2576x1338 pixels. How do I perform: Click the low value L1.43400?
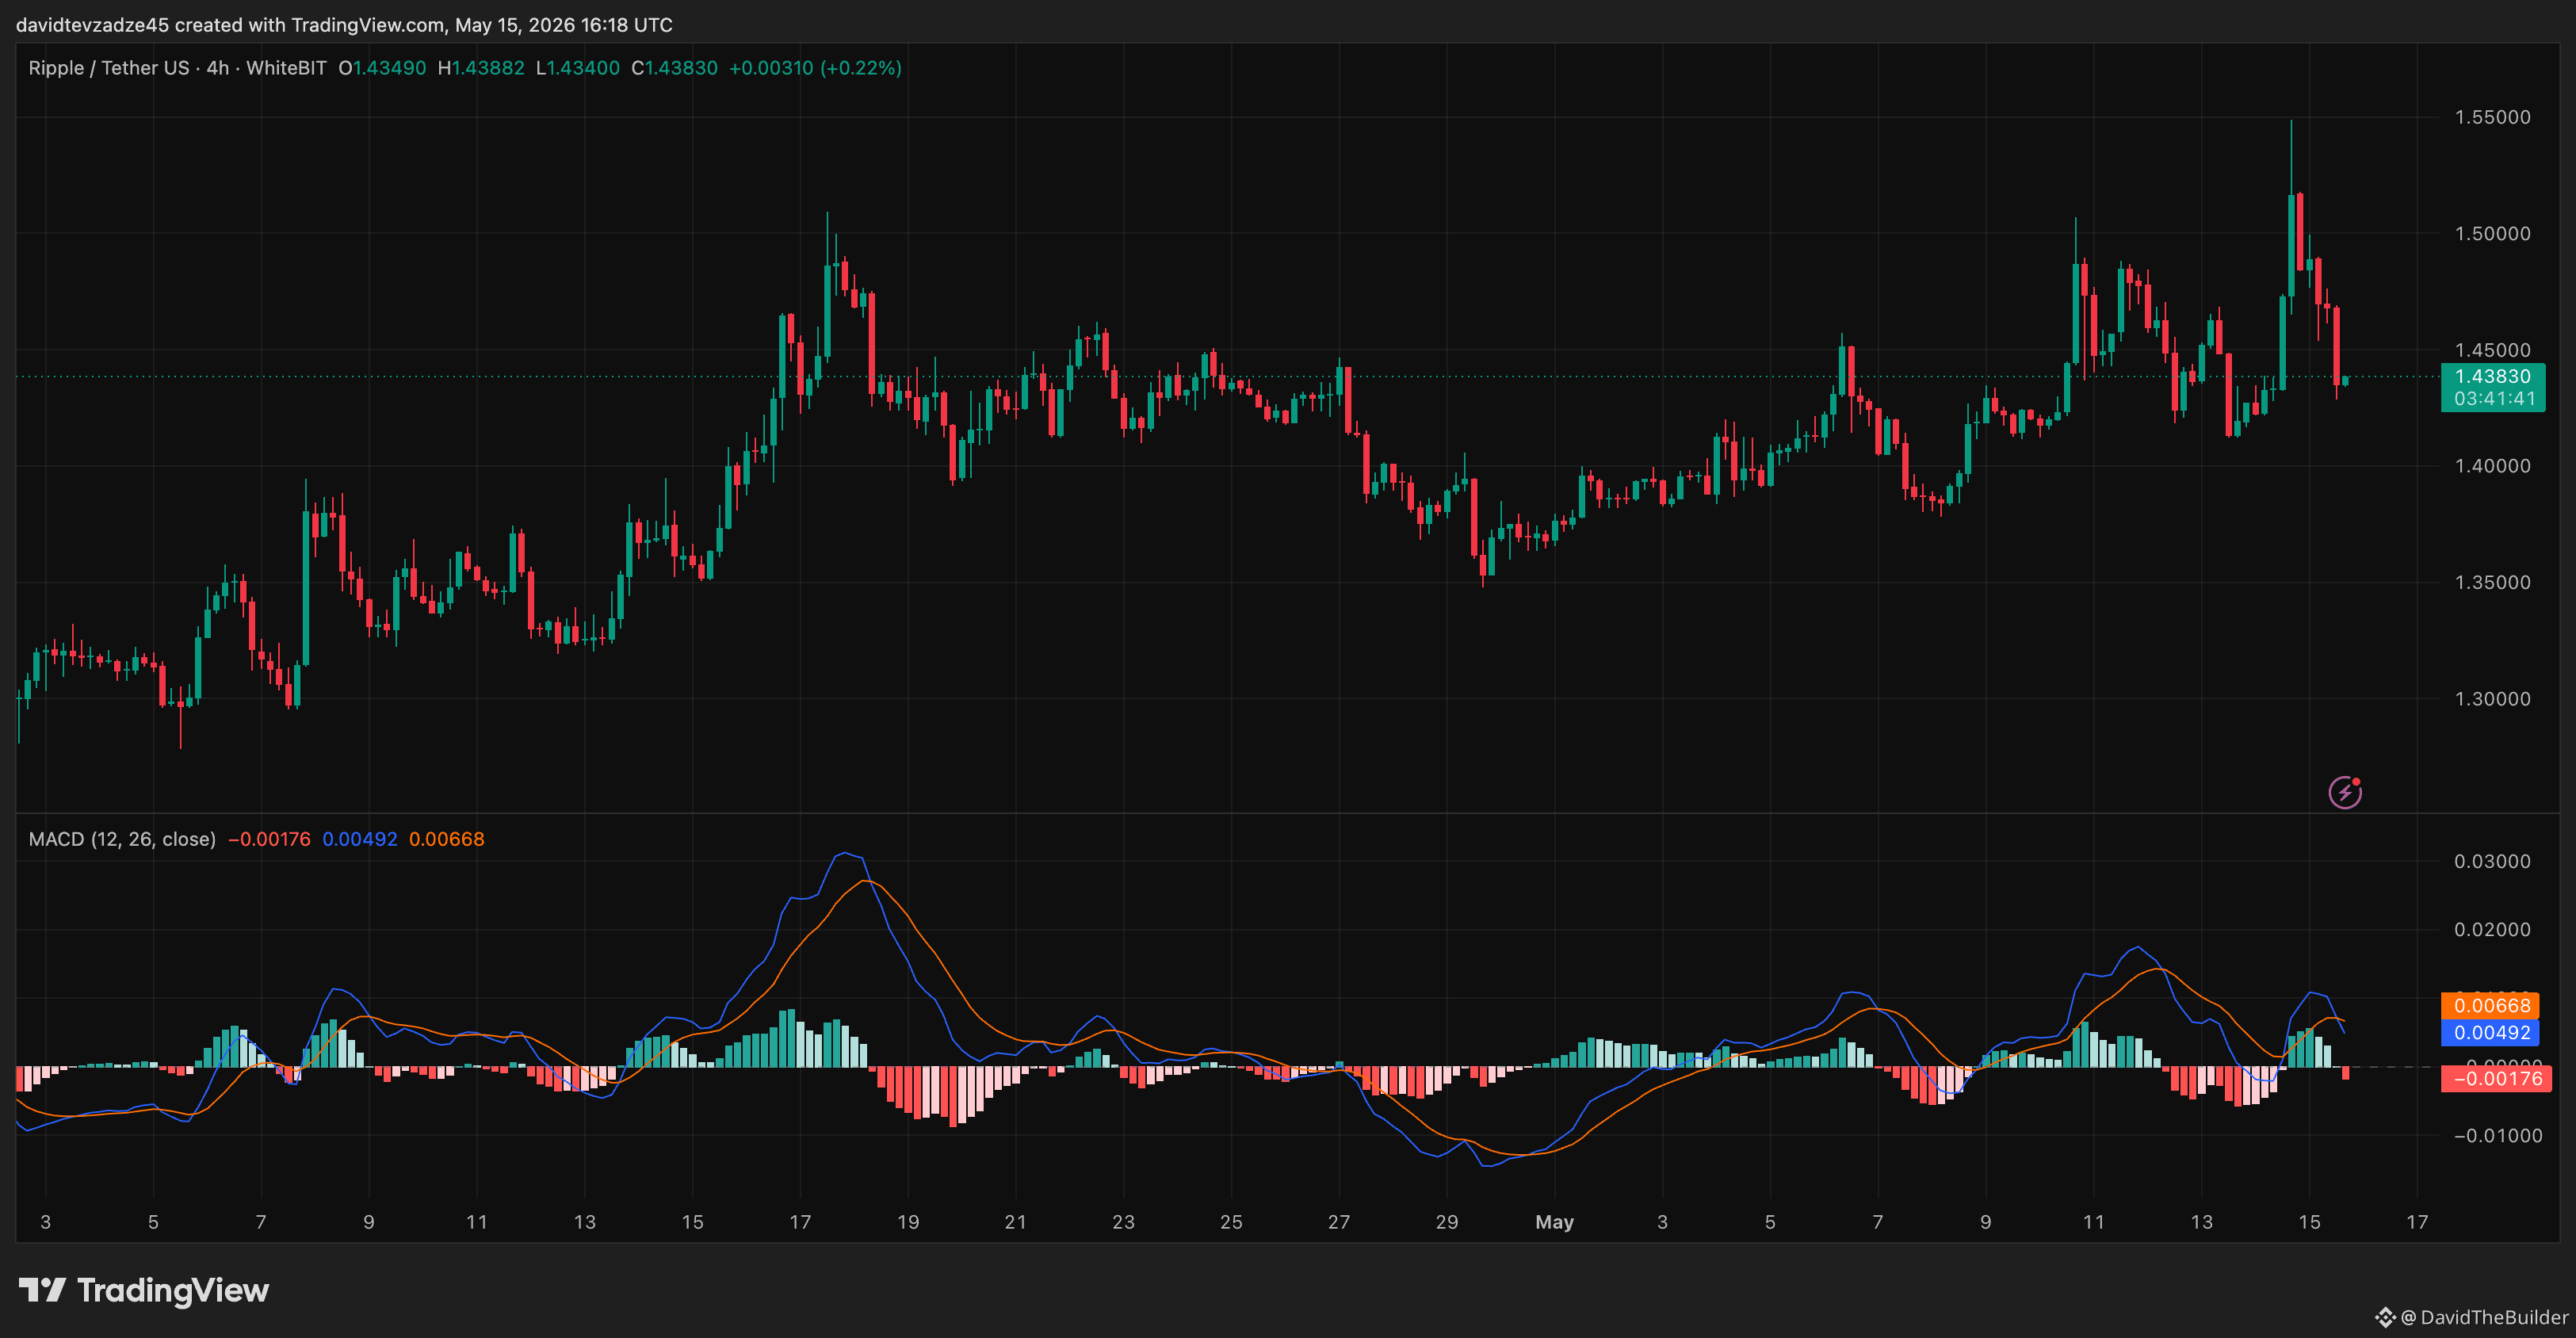578,68
